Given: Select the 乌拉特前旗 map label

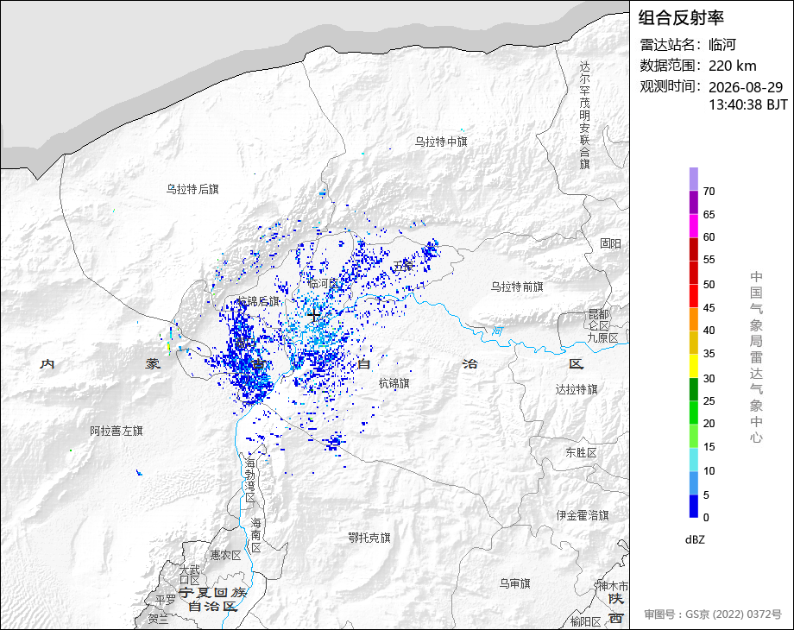Looking at the screenshot, I should 516,287.
